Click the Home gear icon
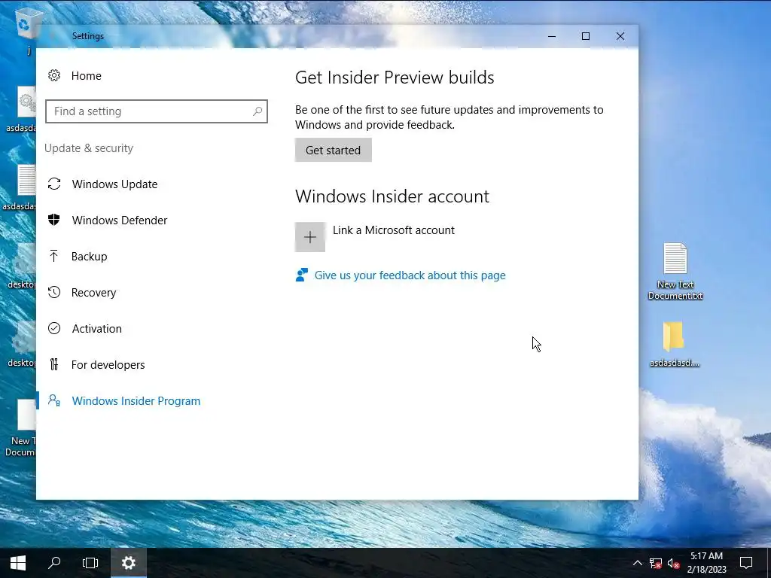This screenshot has width=771, height=578. (x=54, y=76)
